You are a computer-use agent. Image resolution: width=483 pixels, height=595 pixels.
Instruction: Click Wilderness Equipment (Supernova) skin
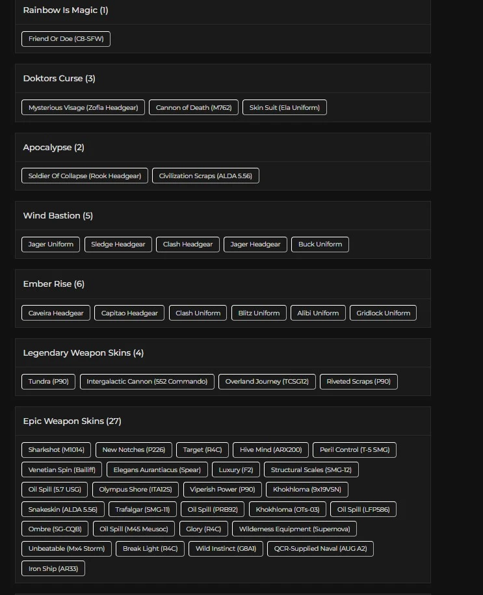(294, 529)
